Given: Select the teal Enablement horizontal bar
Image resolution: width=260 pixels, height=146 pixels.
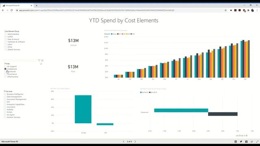Looking at the screenshot, I should point(181,110).
